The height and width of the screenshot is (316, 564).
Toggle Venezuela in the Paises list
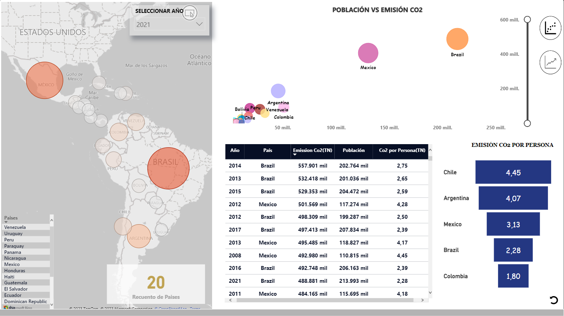tap(15, 227)
